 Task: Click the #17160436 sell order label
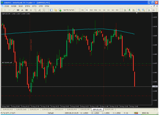7,63
